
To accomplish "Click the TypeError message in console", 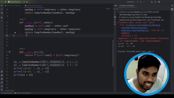I will click(143, 39).
